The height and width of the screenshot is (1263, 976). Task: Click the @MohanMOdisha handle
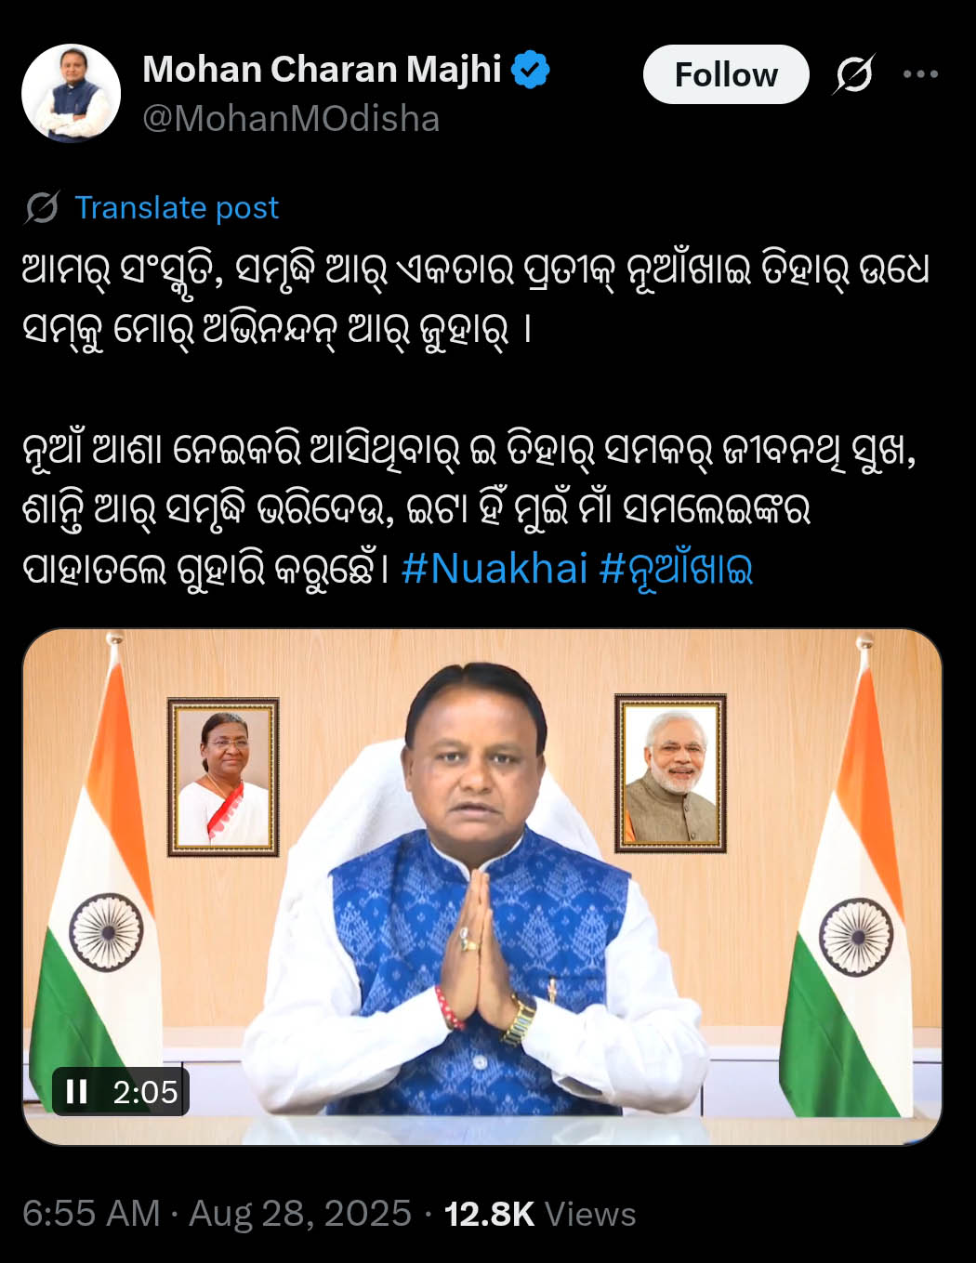[x=291, y=119]
